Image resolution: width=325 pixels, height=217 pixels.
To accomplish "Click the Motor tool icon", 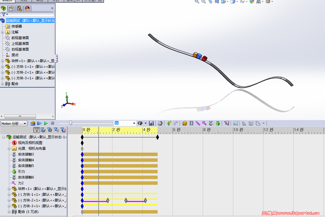I will coord(184,123).
